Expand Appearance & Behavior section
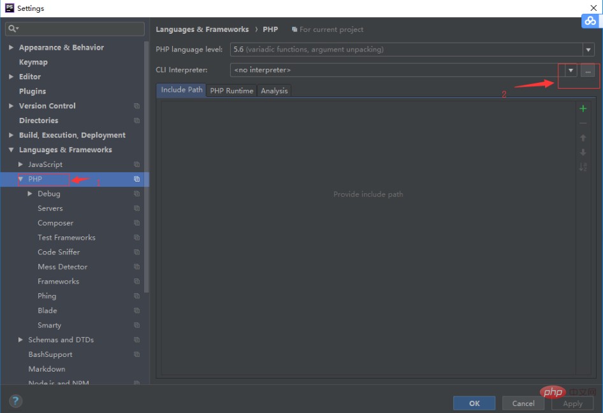 [x=11, y=47]
